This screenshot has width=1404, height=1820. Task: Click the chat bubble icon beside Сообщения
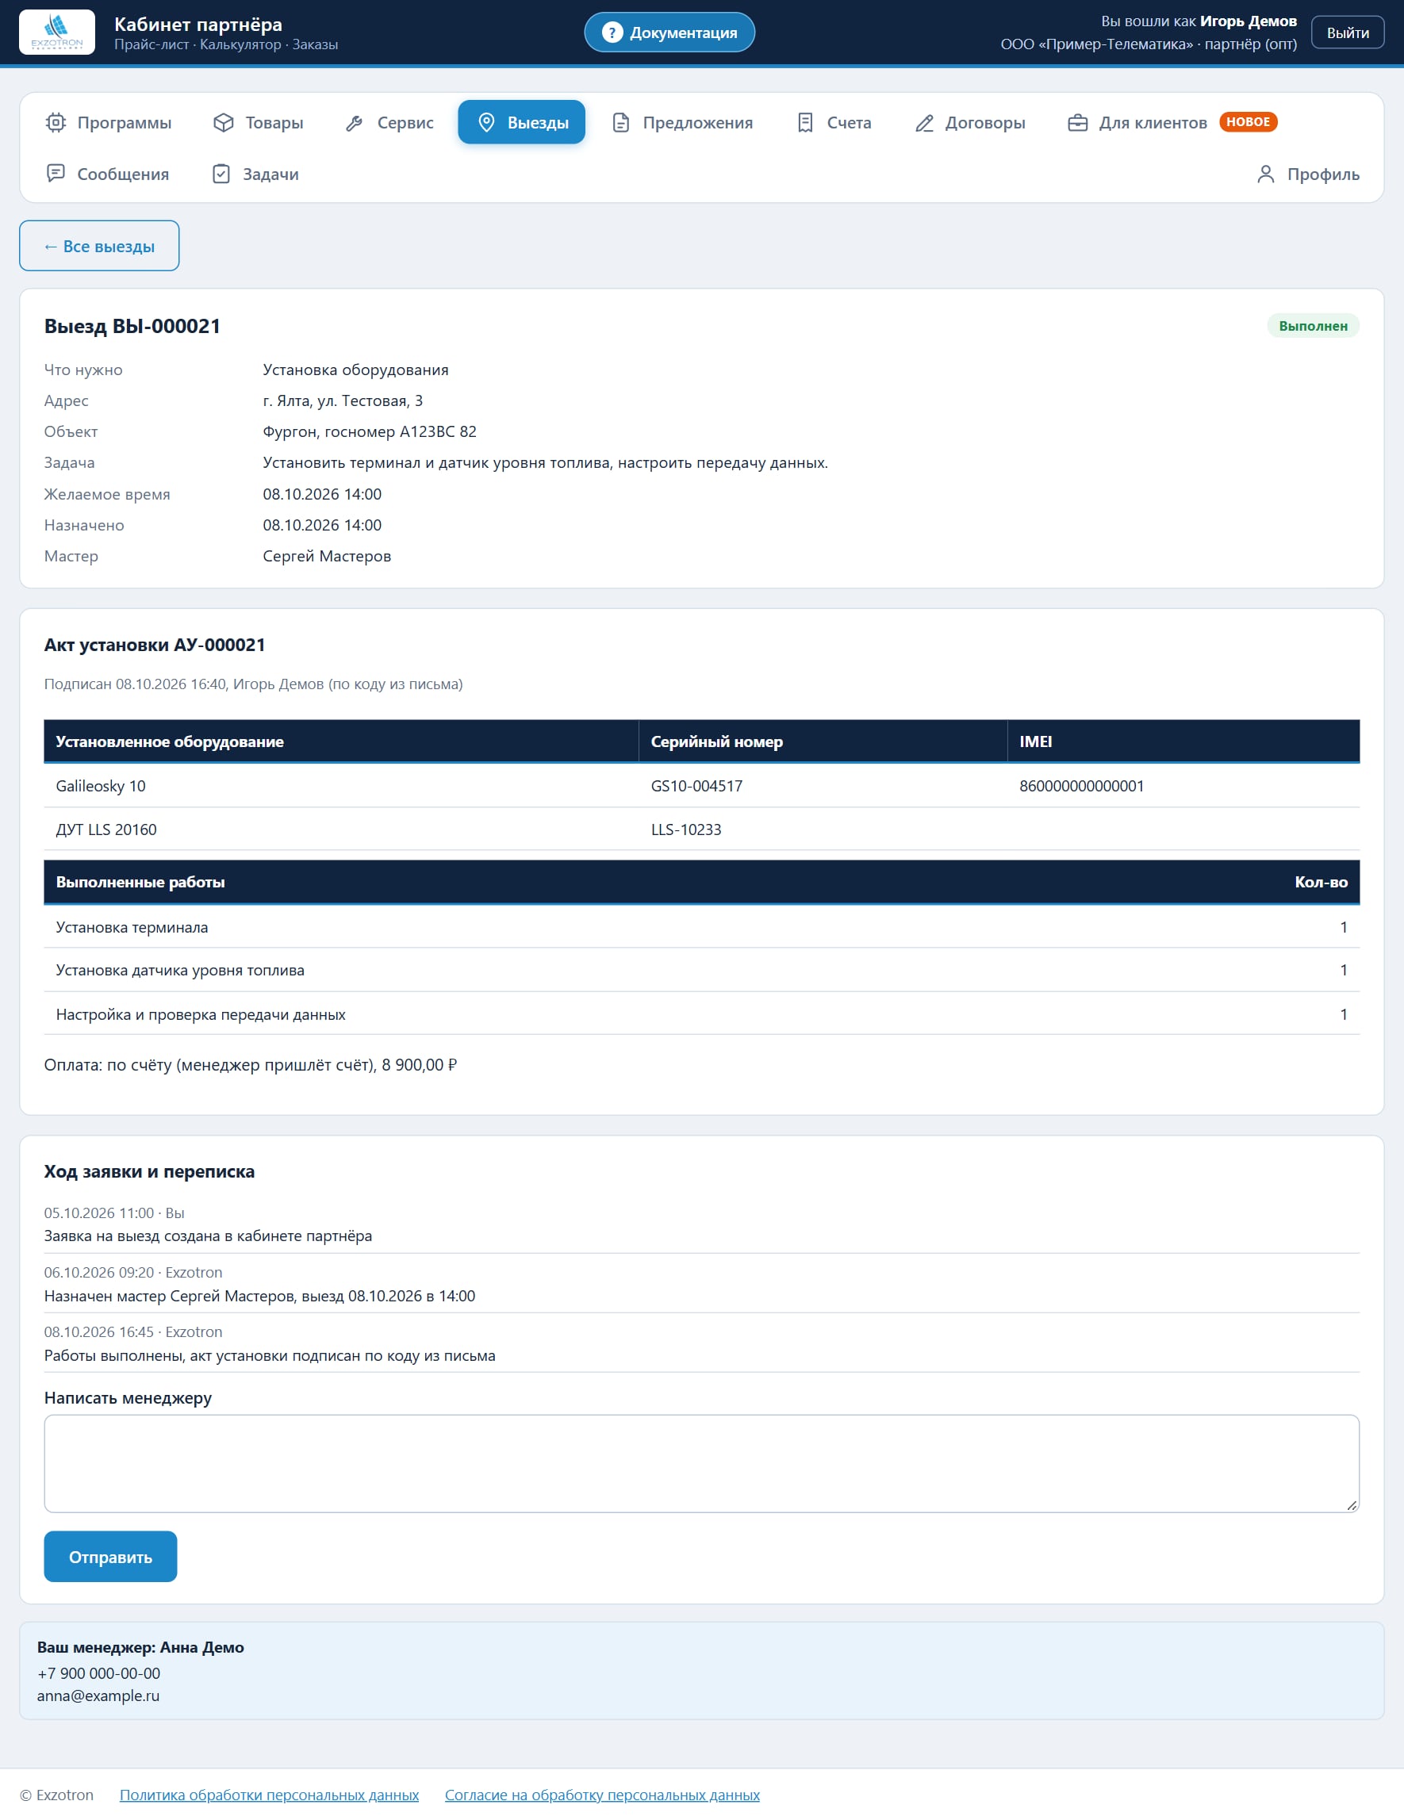coord(56,174)
